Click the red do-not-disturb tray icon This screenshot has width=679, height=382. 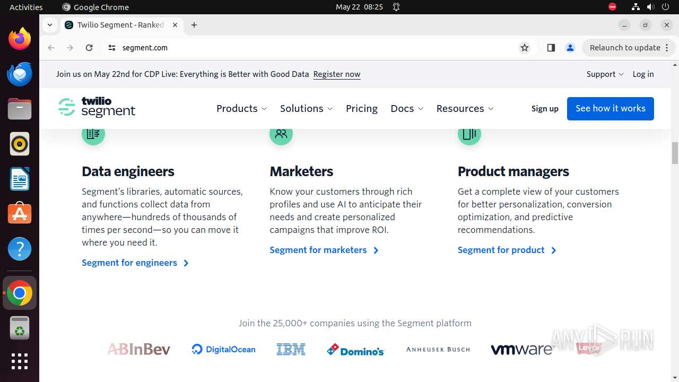pos(612,7)
